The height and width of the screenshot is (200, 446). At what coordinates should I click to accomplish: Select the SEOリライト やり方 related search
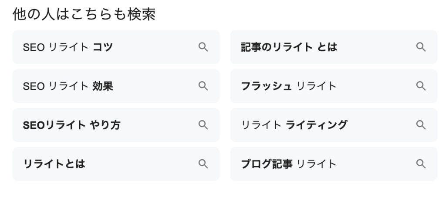tap(71, 125)
